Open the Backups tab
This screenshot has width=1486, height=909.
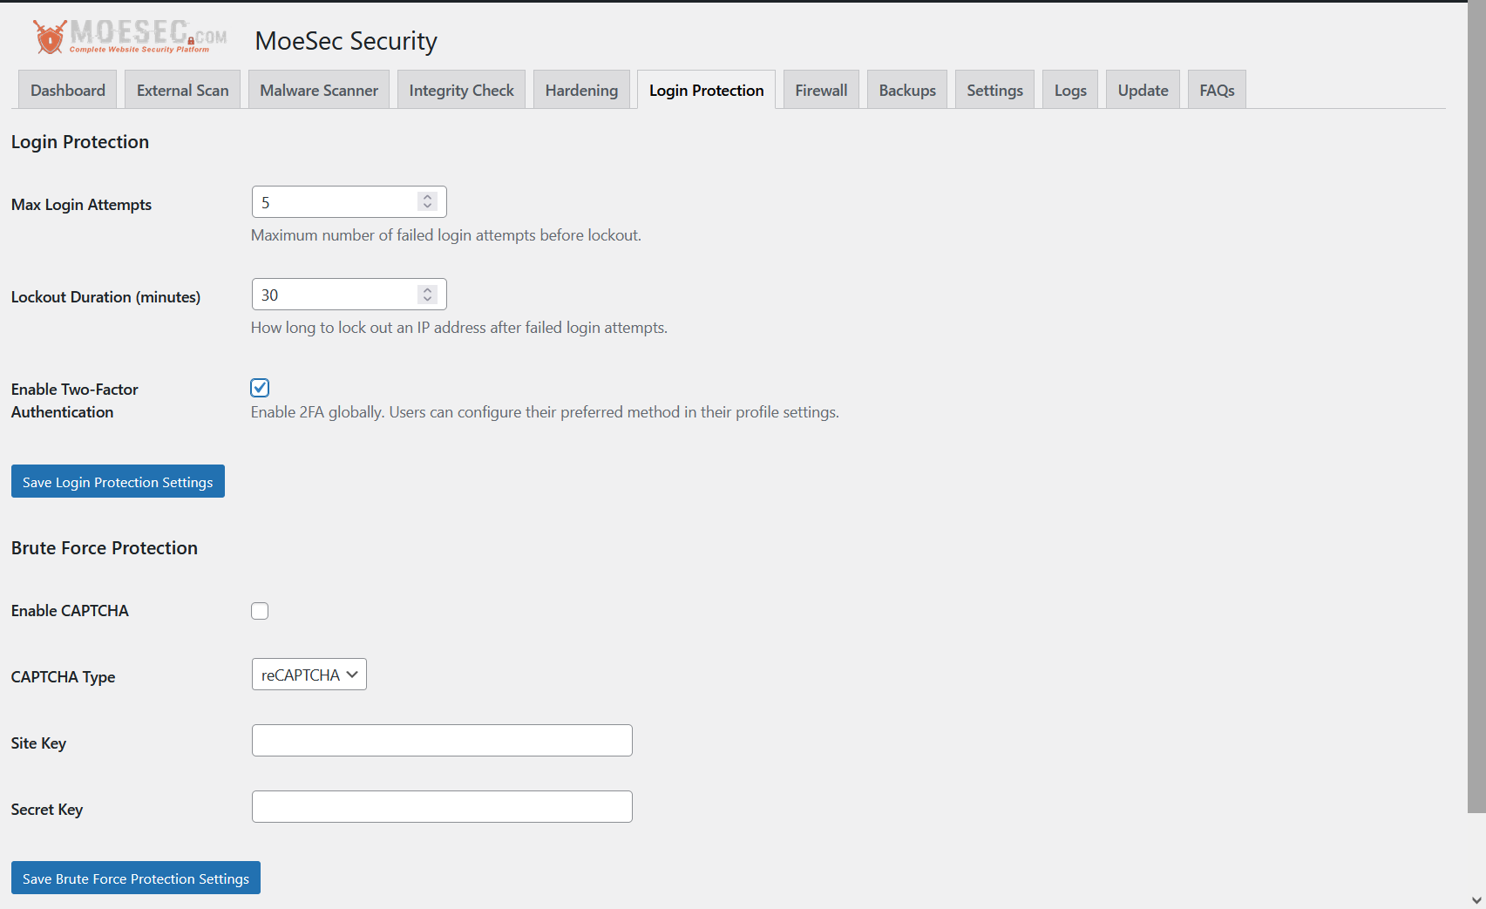906,90
